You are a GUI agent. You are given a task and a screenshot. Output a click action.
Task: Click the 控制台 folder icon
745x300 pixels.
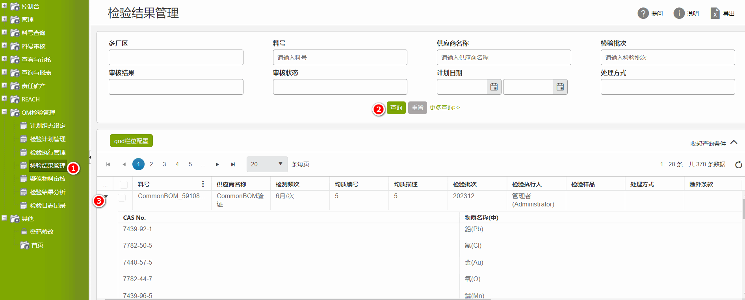click(15, 6)
